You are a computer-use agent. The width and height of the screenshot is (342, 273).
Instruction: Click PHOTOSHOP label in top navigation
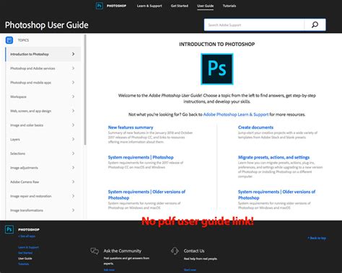(116, 6)
